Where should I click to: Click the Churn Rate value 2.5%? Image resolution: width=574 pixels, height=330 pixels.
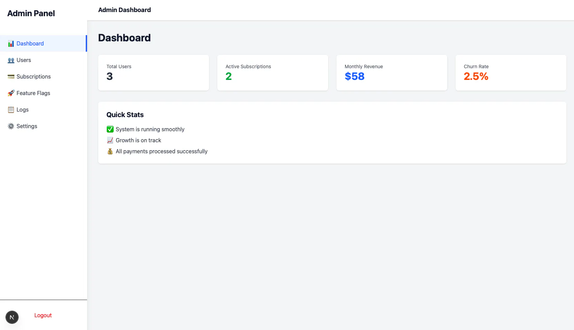[x=476, y=76]
